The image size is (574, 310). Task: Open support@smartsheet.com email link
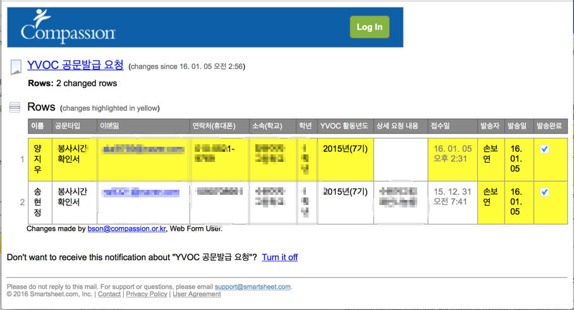tap(253, 287)
